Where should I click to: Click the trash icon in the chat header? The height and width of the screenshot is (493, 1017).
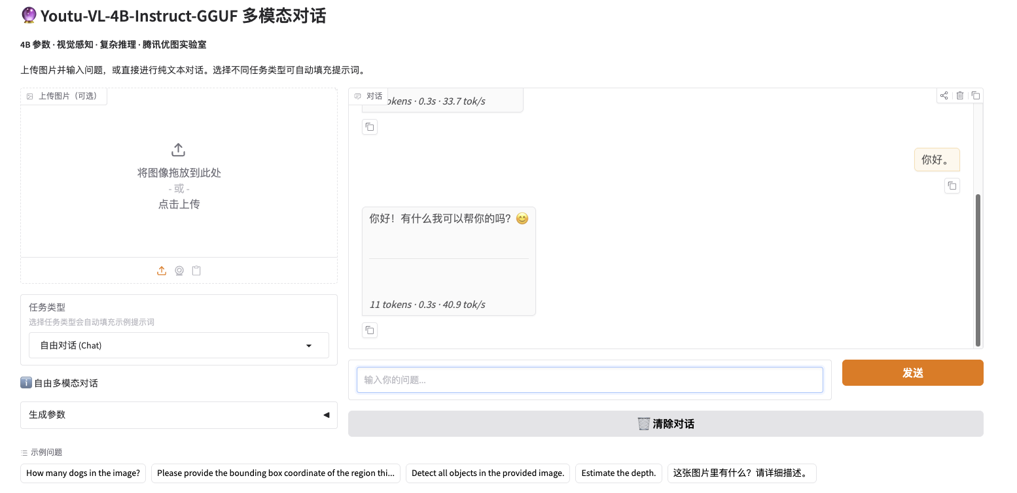[x=960, y=95]
